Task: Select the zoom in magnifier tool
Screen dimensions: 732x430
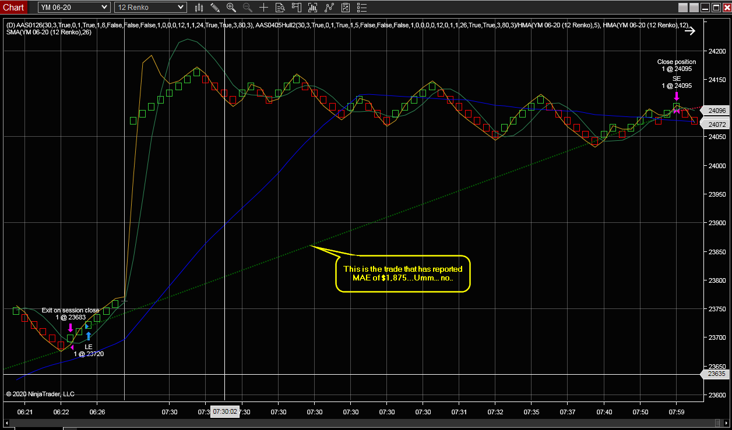Action: point(231,8)
